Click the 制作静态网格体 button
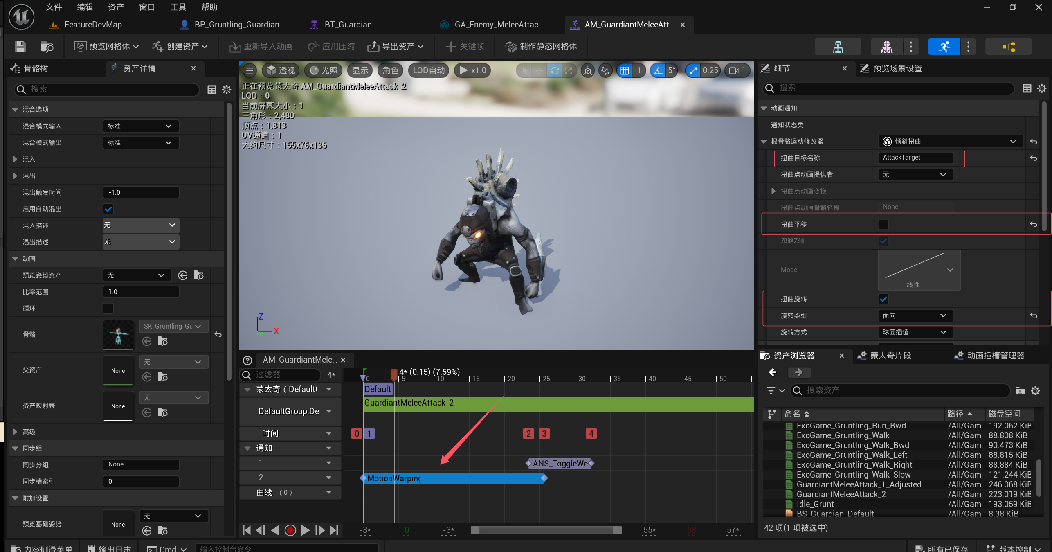This screenshot has height=552, width=1052. (x=541, y=47)
